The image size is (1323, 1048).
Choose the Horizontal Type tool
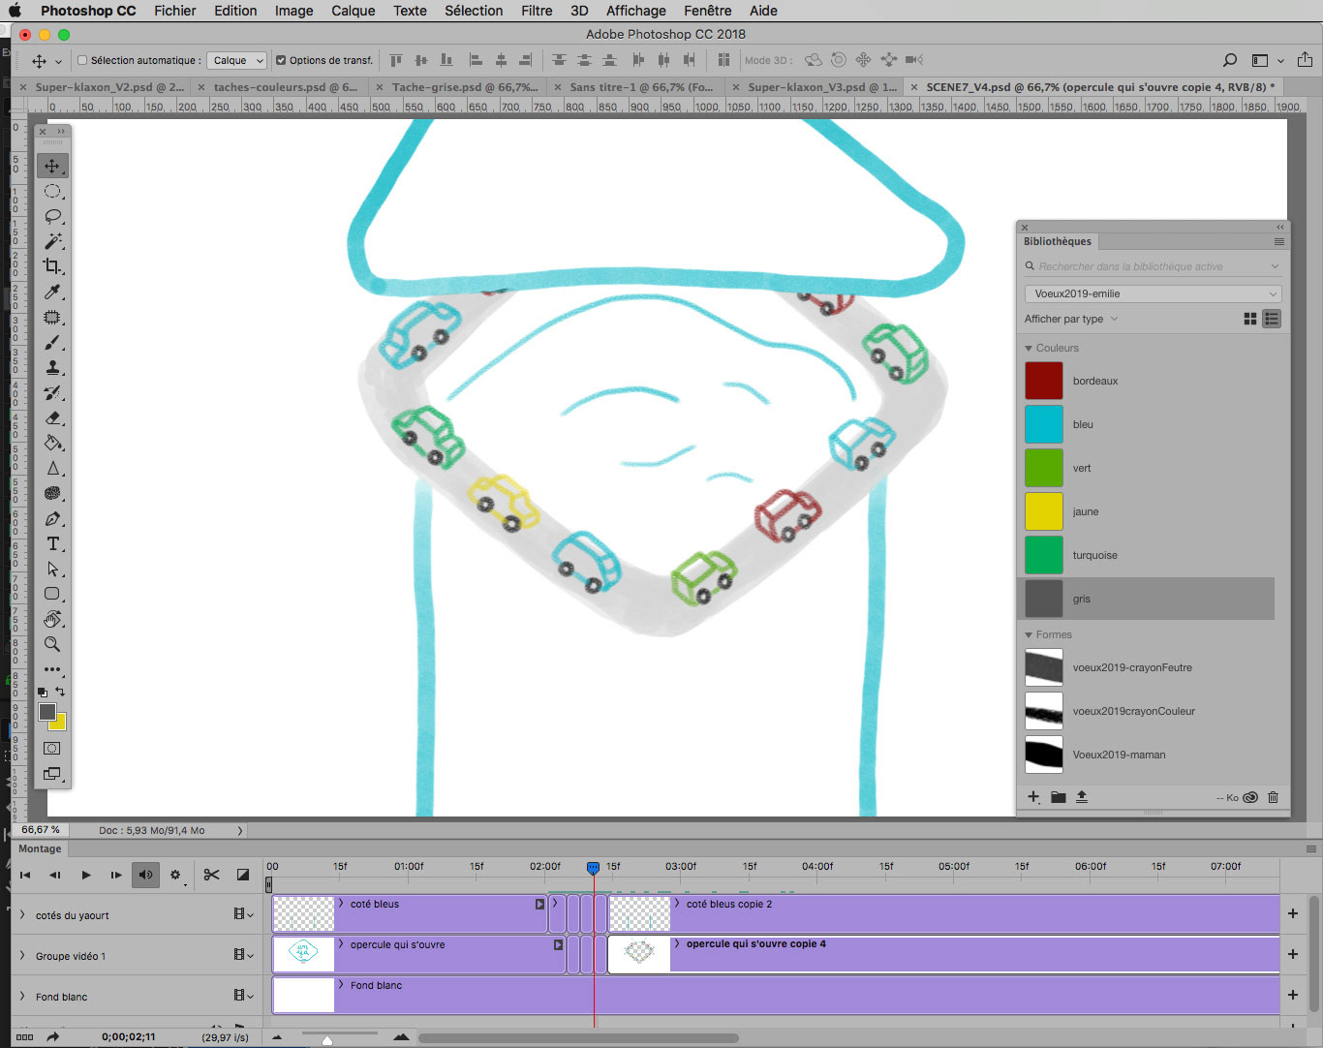tap(52, 543)
